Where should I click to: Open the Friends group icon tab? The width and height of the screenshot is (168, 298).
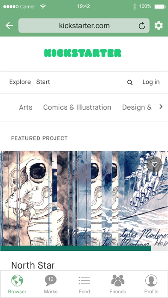pos(117,284)
